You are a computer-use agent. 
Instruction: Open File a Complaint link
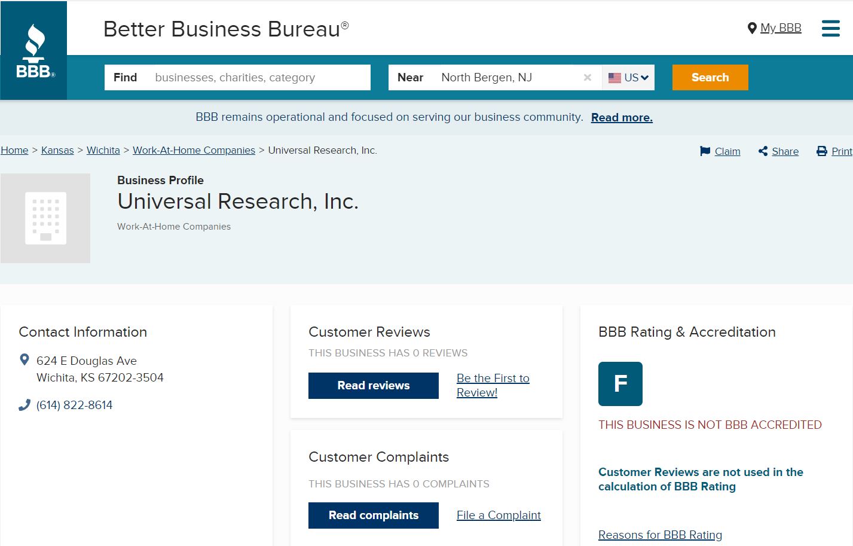tap(499, 516)
